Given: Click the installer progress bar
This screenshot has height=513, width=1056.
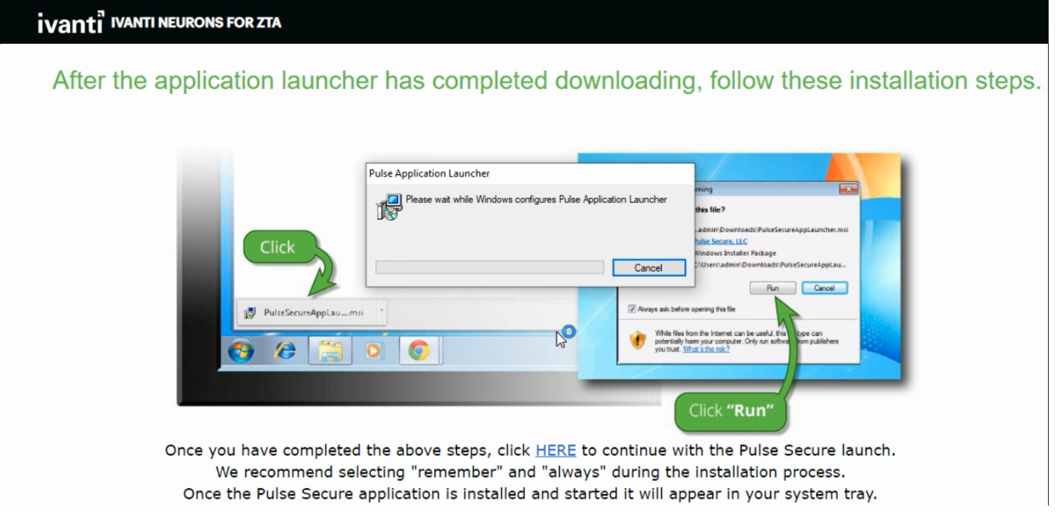Looking at the screenshot, I should pyautogui.click(x=489, y=268).
